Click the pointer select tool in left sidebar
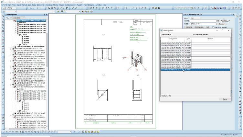The height and width of the screenshot is (137, 243). point(3,16)
